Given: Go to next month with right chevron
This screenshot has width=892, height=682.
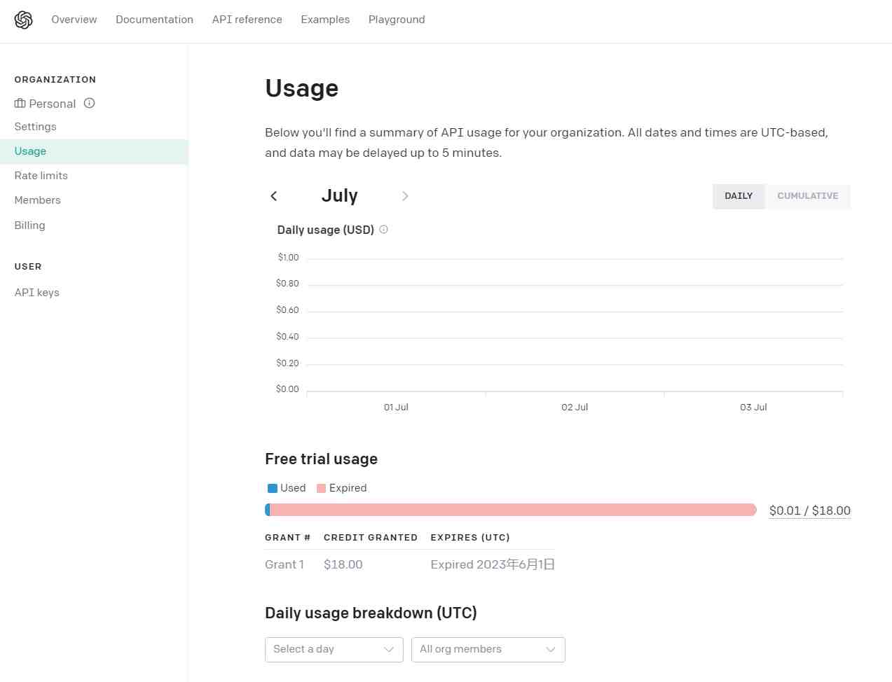Looking at the screenshot, I should (x=405, y=196).
